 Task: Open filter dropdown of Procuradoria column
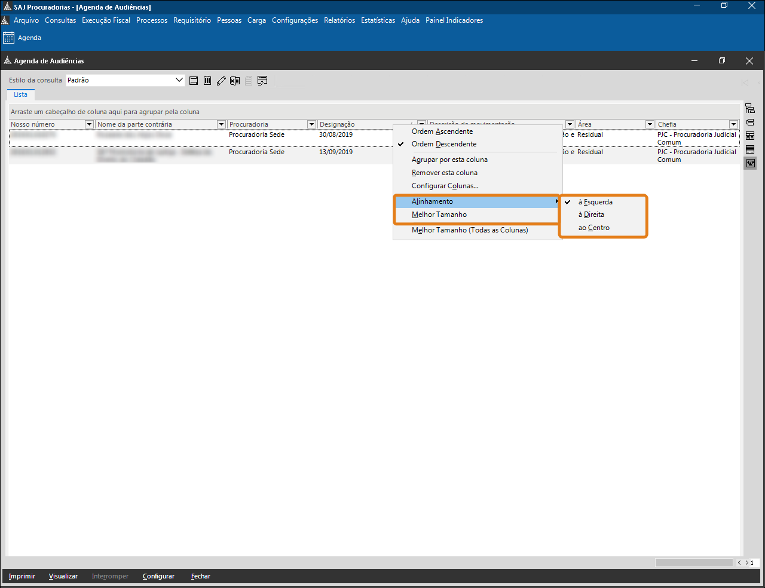[x=311, y=124]
